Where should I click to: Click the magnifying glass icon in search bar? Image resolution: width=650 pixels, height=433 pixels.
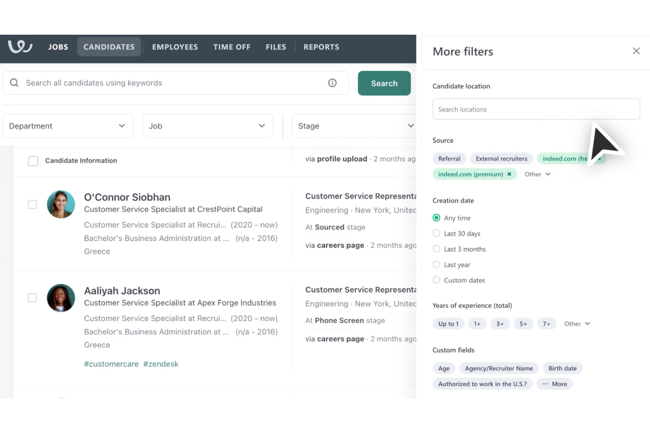click(x=14, y=82)
